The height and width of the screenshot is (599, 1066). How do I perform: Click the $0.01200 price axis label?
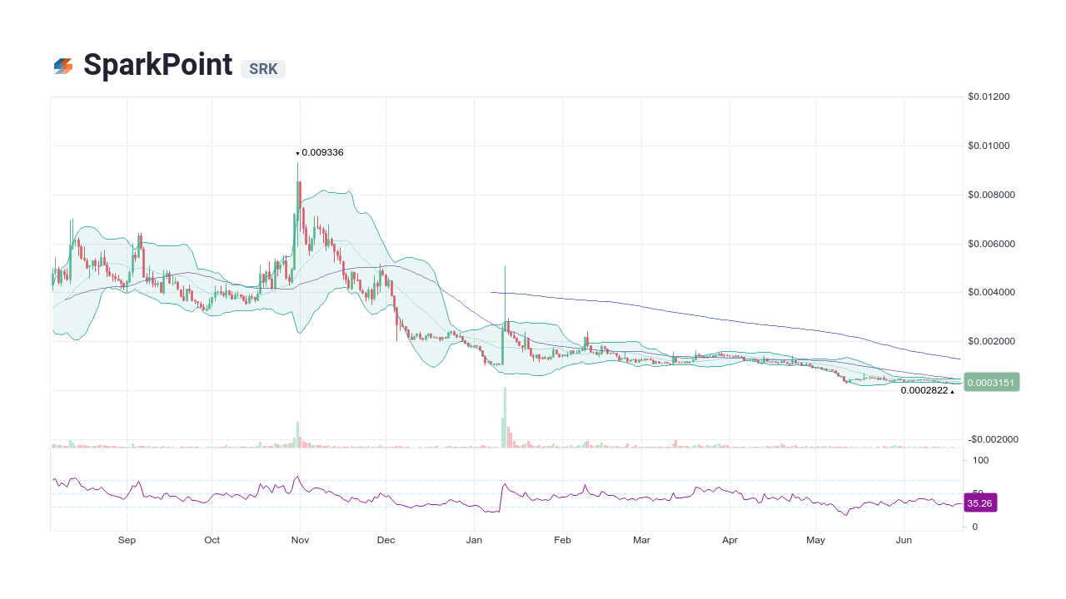[988, 97]
